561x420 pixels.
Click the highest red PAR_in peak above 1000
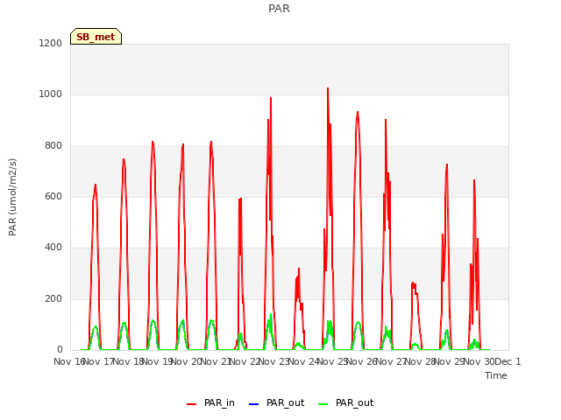click(x=328, y=88)
